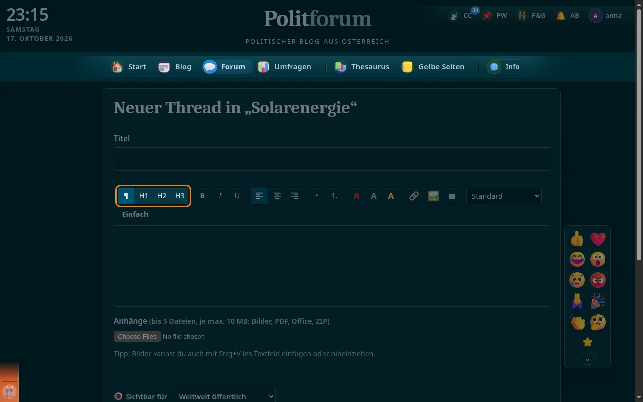Viewport: 643px width, 402px height.
Task: Open the Blog section
Action: tap(175, 67)
